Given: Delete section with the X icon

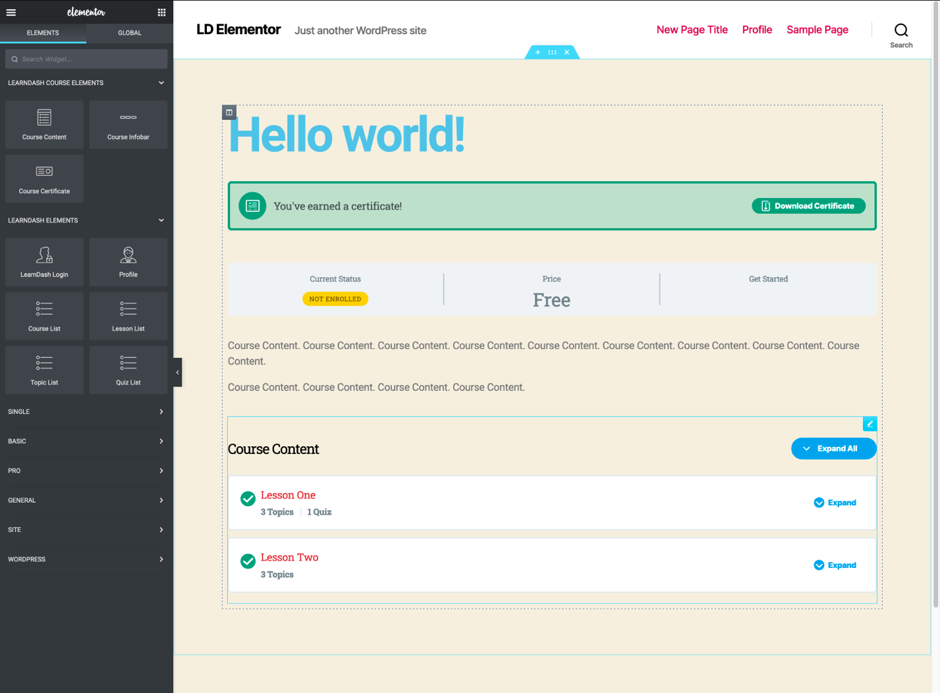Looking at the screenshot, I should [x=567, y=52].
